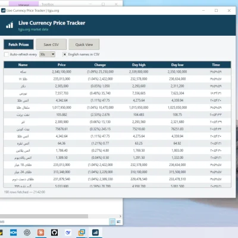Open the blue bird taskbar app
Screen dimensions: 238x238
[68, 232]
